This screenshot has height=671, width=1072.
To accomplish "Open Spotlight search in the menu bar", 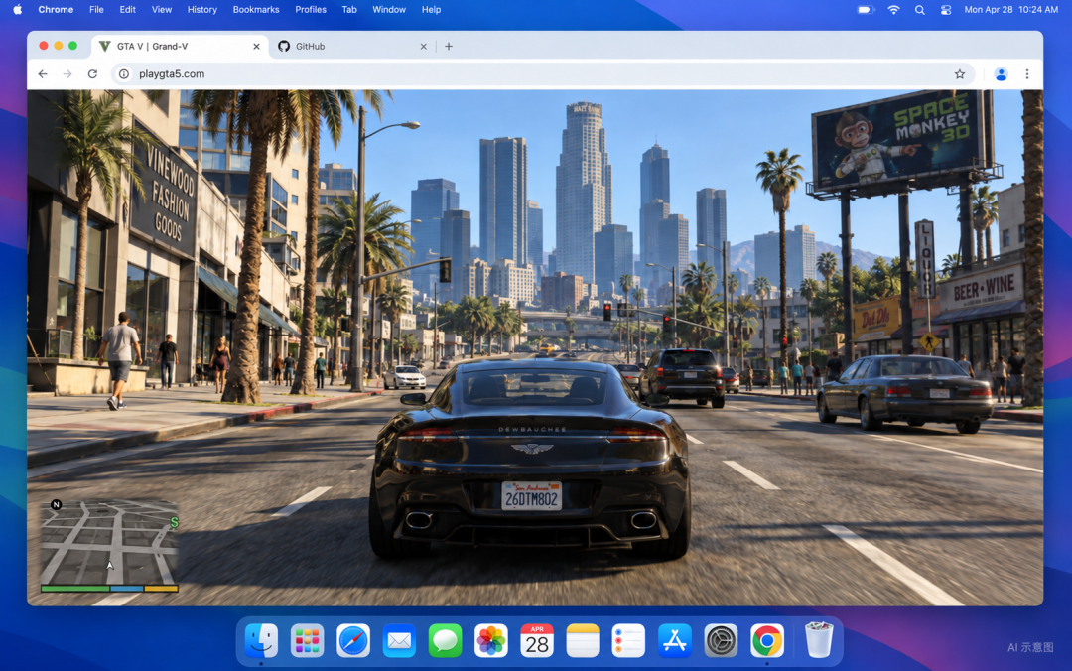I will (x=919, y=10).
